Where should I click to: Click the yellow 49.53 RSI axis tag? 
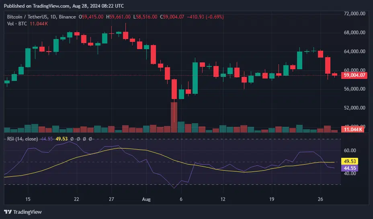point(349,161)
